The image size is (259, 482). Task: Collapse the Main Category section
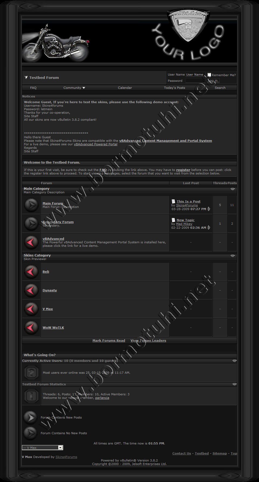(x=233, y=189)
